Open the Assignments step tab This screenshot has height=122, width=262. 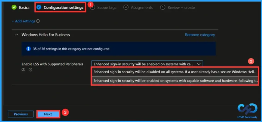tap(138, 7)
